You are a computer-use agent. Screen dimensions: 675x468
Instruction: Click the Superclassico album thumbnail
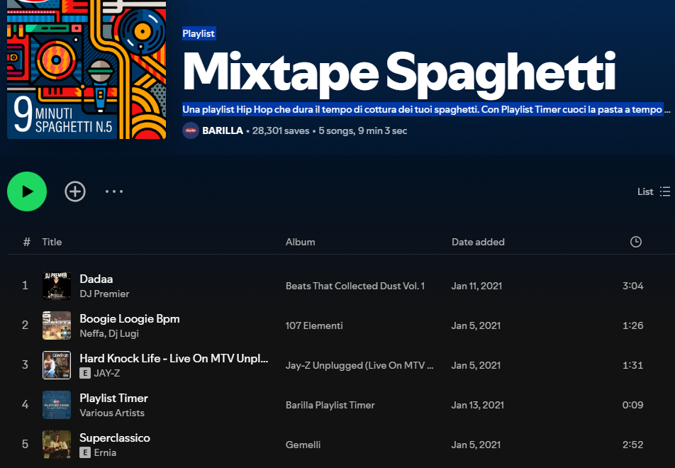point(57,445)
